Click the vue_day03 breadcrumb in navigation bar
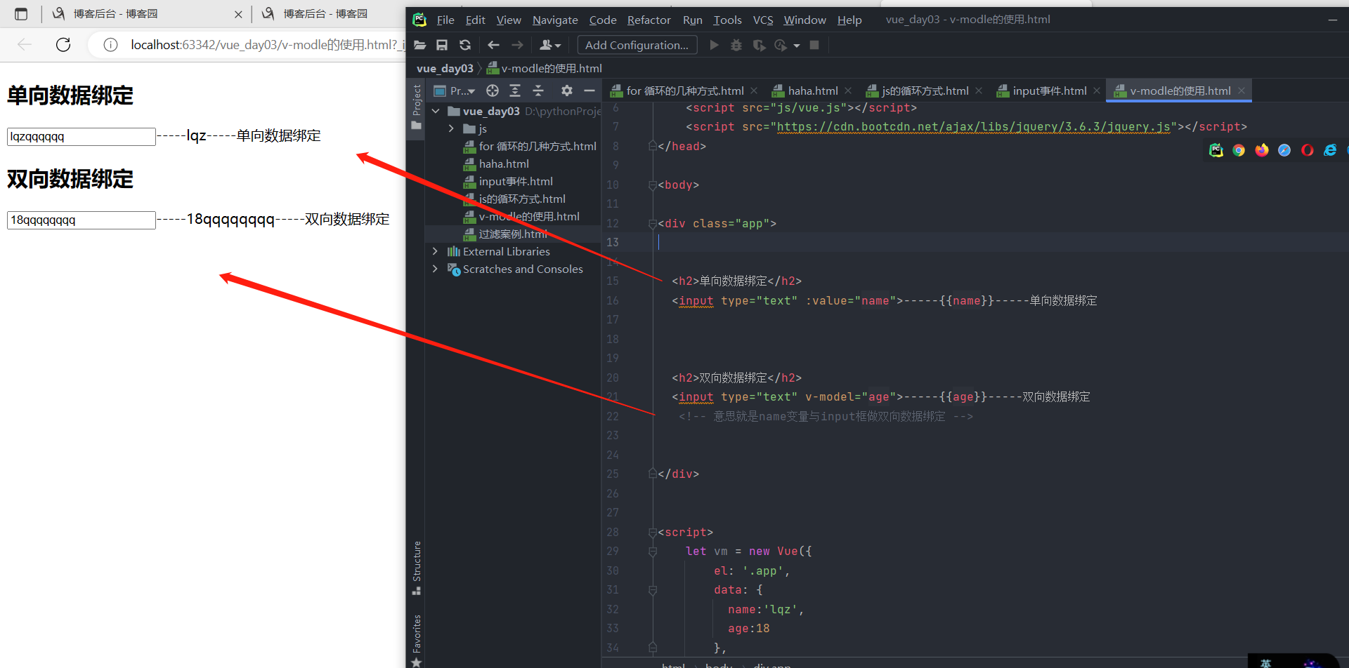 445,68
